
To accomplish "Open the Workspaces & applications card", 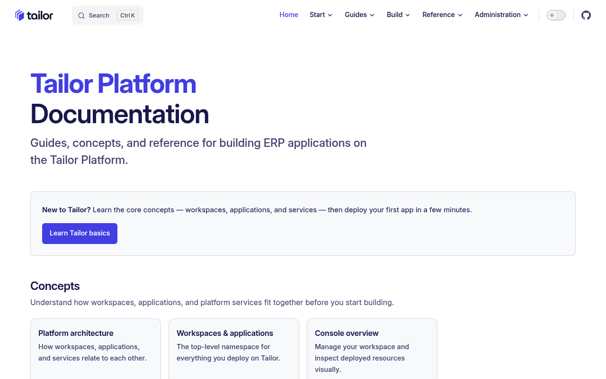I will [234, 349].
